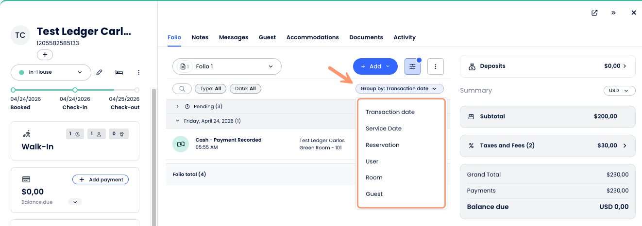The width and height of the screenshot is (642, 226).
Task: Click reservation number 1205582585133
Action: pyautogui.click(x=58, y=43)
